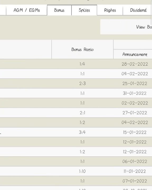Switch to the Bonus tab
This screenshot has width=152, height=190.
point(59,10)
